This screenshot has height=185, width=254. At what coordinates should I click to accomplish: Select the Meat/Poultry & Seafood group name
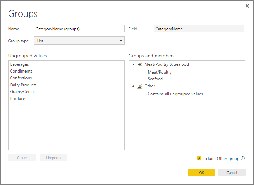tap(167, 64)
